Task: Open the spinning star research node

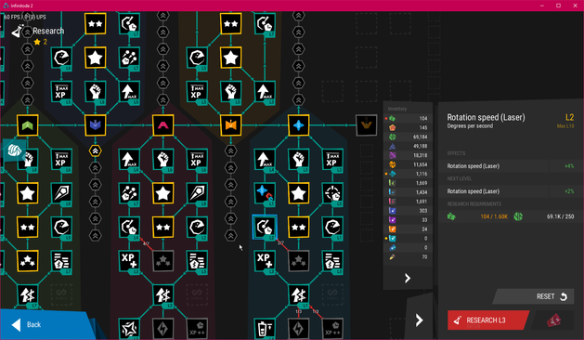Action: (x=129, y=329)
